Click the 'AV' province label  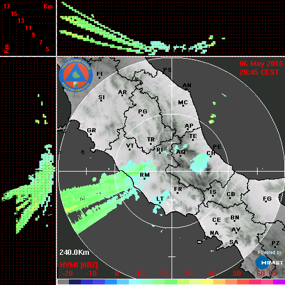pos(236,230)
